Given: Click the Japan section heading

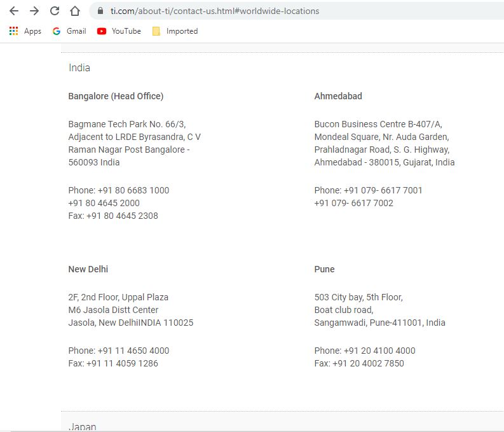Looking at the screenshot, I should point(82,427).
